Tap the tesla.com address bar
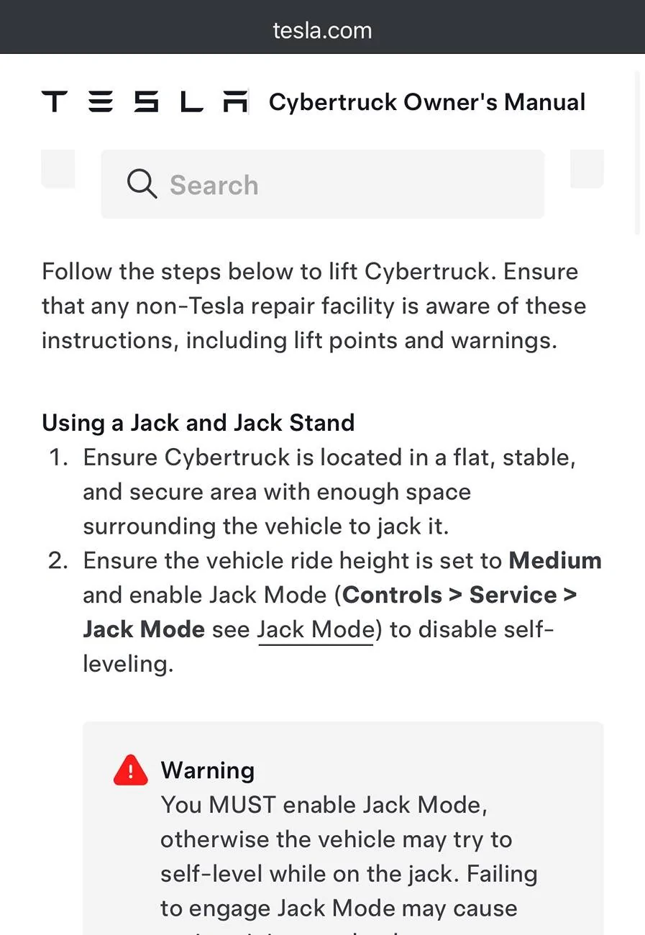This screenshot has height=935, width=645. tap(322, 30)
